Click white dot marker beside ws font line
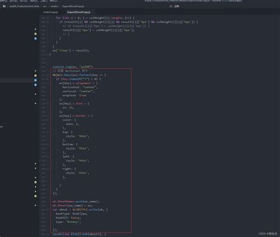 click(x=35, y=103)
